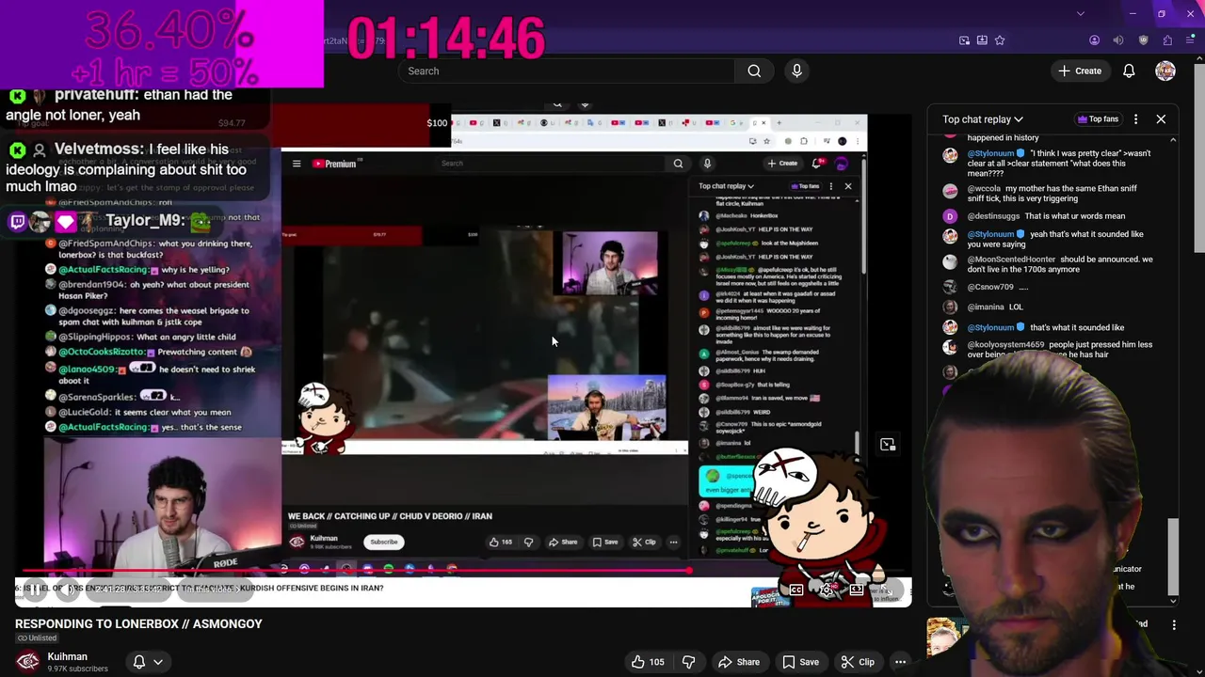Screen dimensions: 1205x677
Task: Click chat author @Csnow709
Action: pyautogui.click(x=990, y=287)
